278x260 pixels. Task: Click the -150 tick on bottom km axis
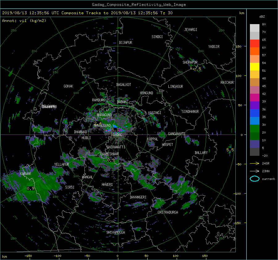[28, 256]
